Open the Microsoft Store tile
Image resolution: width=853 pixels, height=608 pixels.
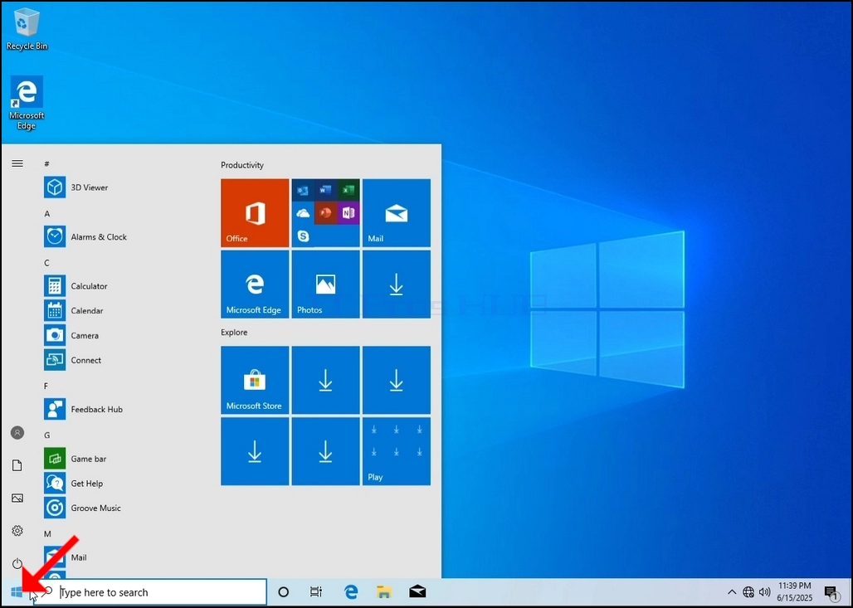click(x=255, y=380)
